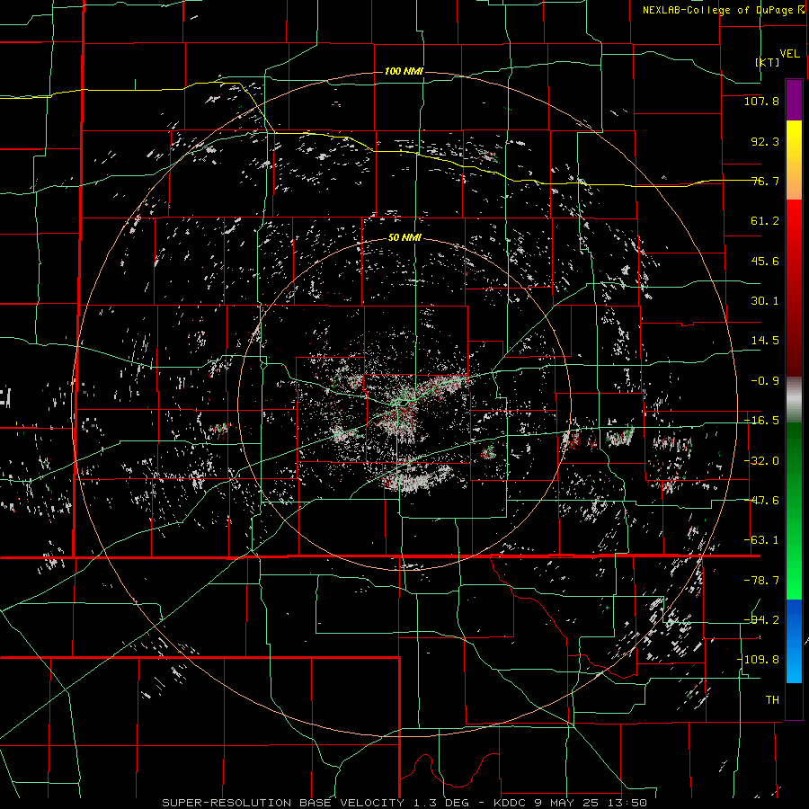The height and width of the screenshot is (809, 809).
Task: Click the -47.6 velocity scale value
Action: (x=761, y=501)
